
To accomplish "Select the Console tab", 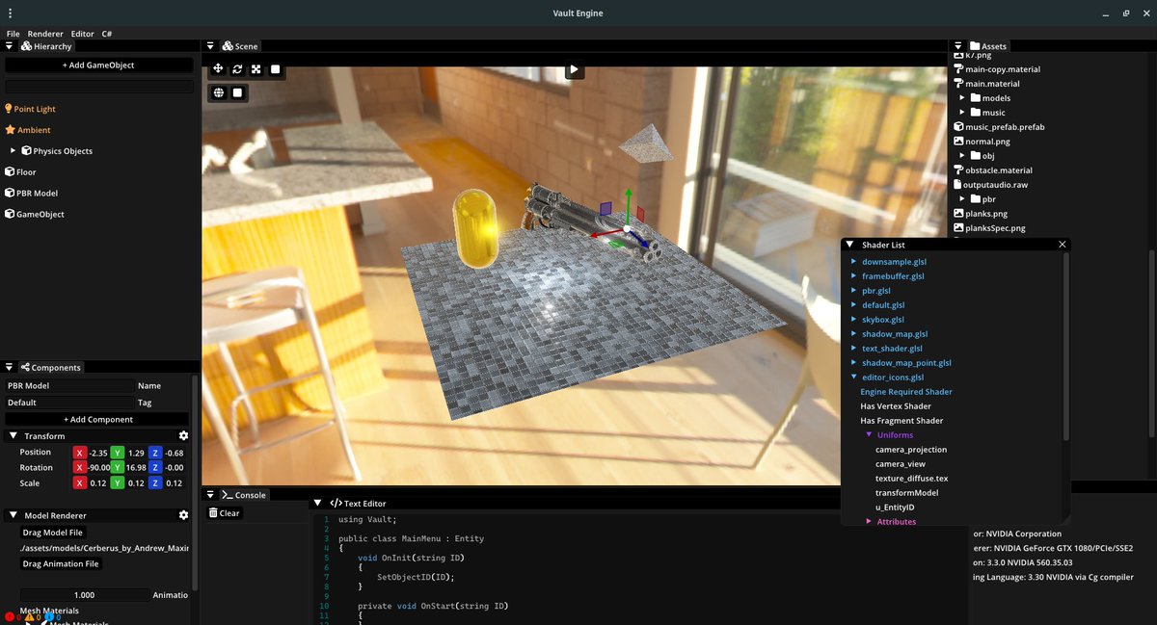I will point(243,495).
